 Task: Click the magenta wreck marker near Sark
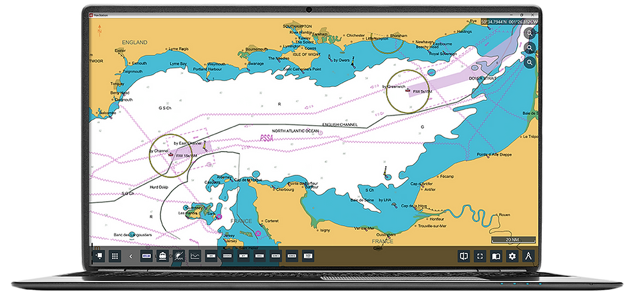click(219, 216)
